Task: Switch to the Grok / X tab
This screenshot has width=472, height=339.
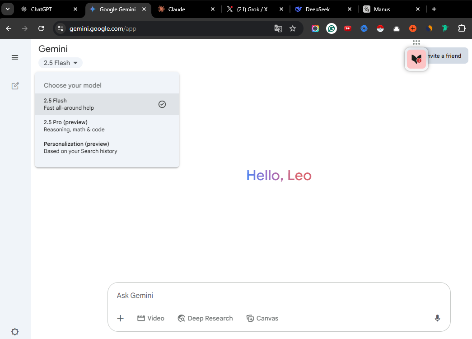Action: 252,9
